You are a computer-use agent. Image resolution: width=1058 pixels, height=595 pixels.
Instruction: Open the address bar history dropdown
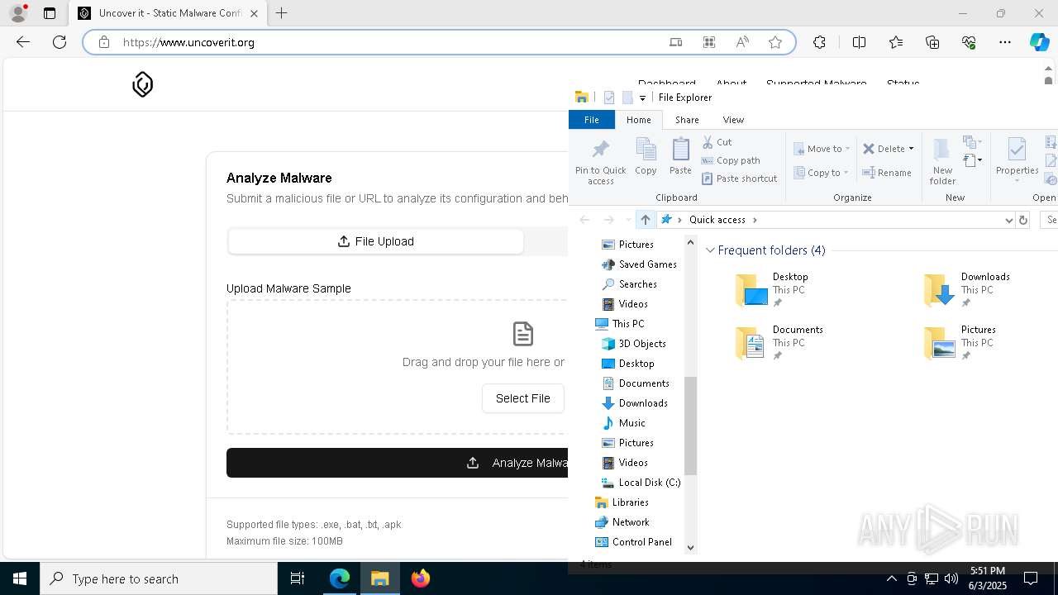coord(1008,220)
